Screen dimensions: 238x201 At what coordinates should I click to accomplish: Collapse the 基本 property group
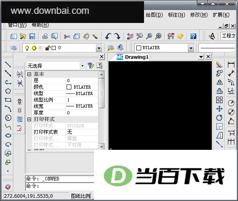coord(29,74)
